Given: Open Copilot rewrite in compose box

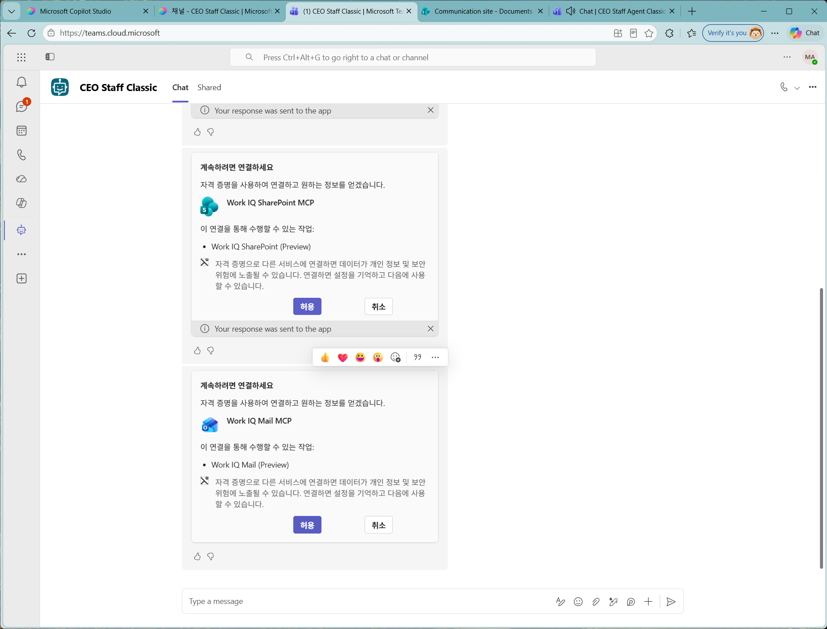Looking at the screenshot, I should (613, 601).
